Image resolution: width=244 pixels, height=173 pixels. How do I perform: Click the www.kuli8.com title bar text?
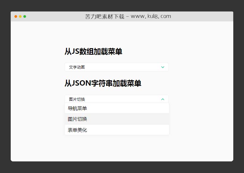coord(150,16)
